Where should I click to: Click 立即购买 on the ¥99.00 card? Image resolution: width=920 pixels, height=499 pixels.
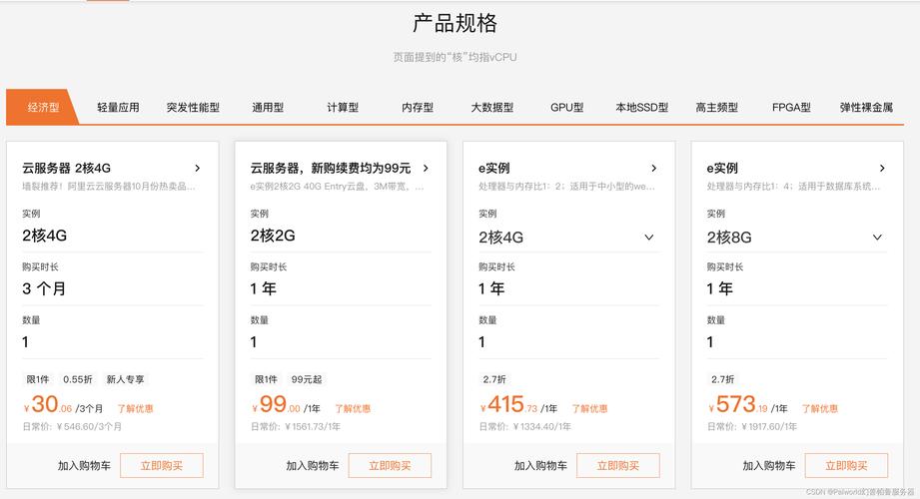390,466
